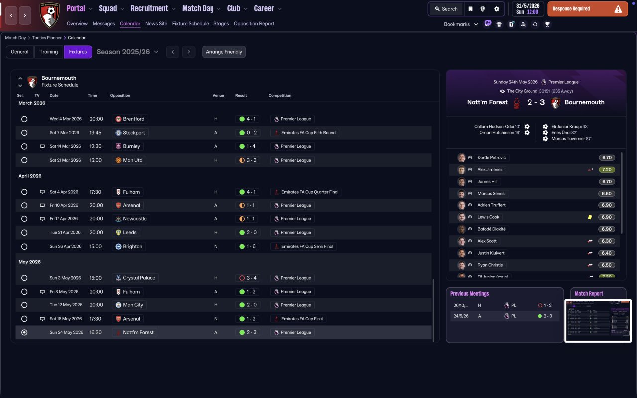Go back using the left arrow in the top bar
The height and width of the screenshot is (398, 637).
coord(11,16)
